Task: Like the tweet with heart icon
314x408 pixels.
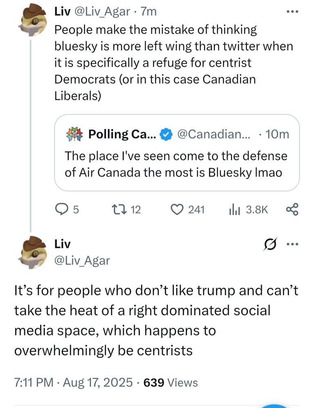Action: (176, 210)
